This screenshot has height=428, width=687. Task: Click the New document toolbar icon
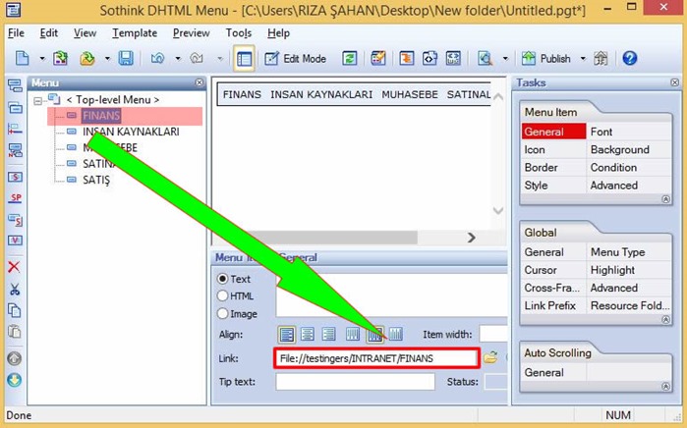23,58
